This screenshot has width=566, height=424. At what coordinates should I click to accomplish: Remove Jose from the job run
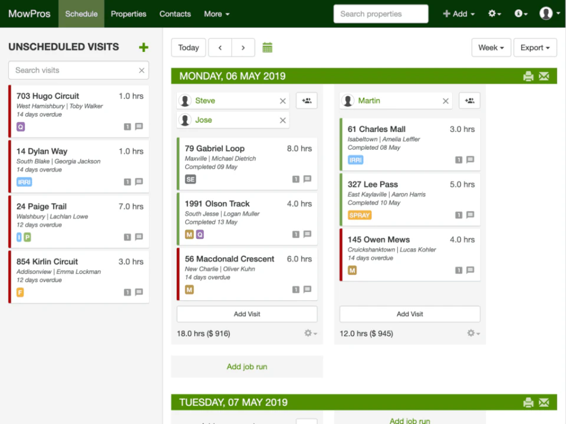[283, 120]
